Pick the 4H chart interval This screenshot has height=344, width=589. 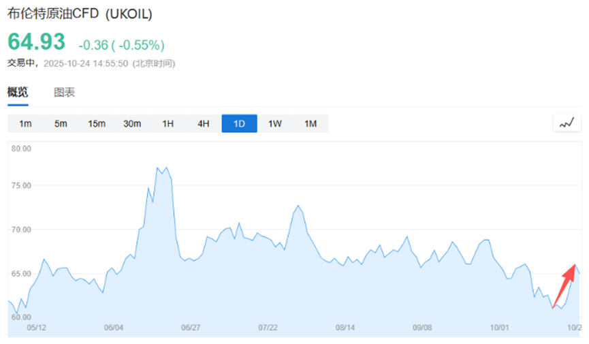[204, 123]
